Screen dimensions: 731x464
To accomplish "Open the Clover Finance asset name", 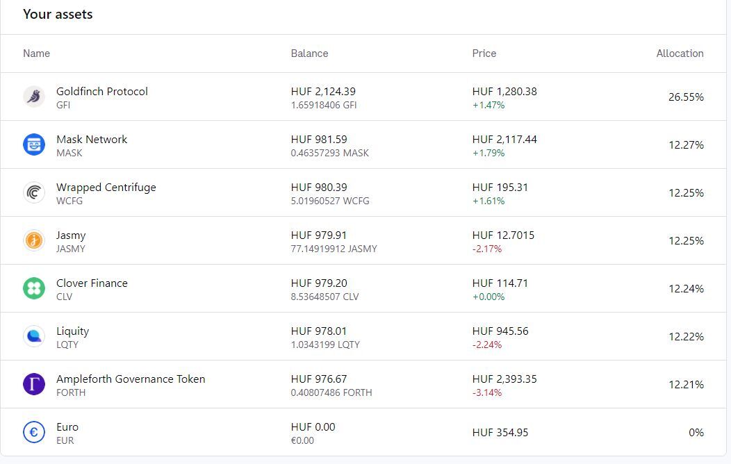I will 92,283.
